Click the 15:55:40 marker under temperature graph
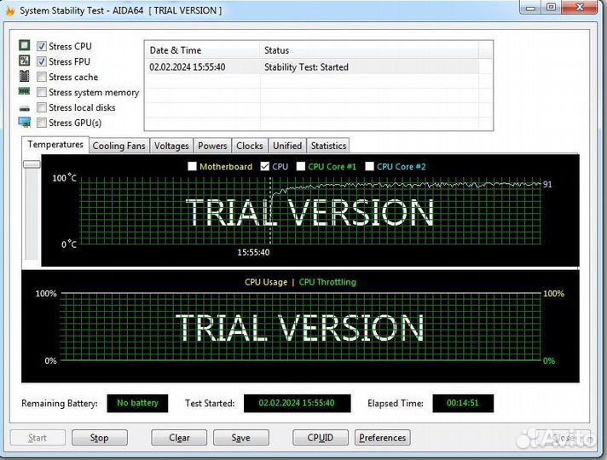The width and height of the screenshot is (607, 460). tap(253, 252)
